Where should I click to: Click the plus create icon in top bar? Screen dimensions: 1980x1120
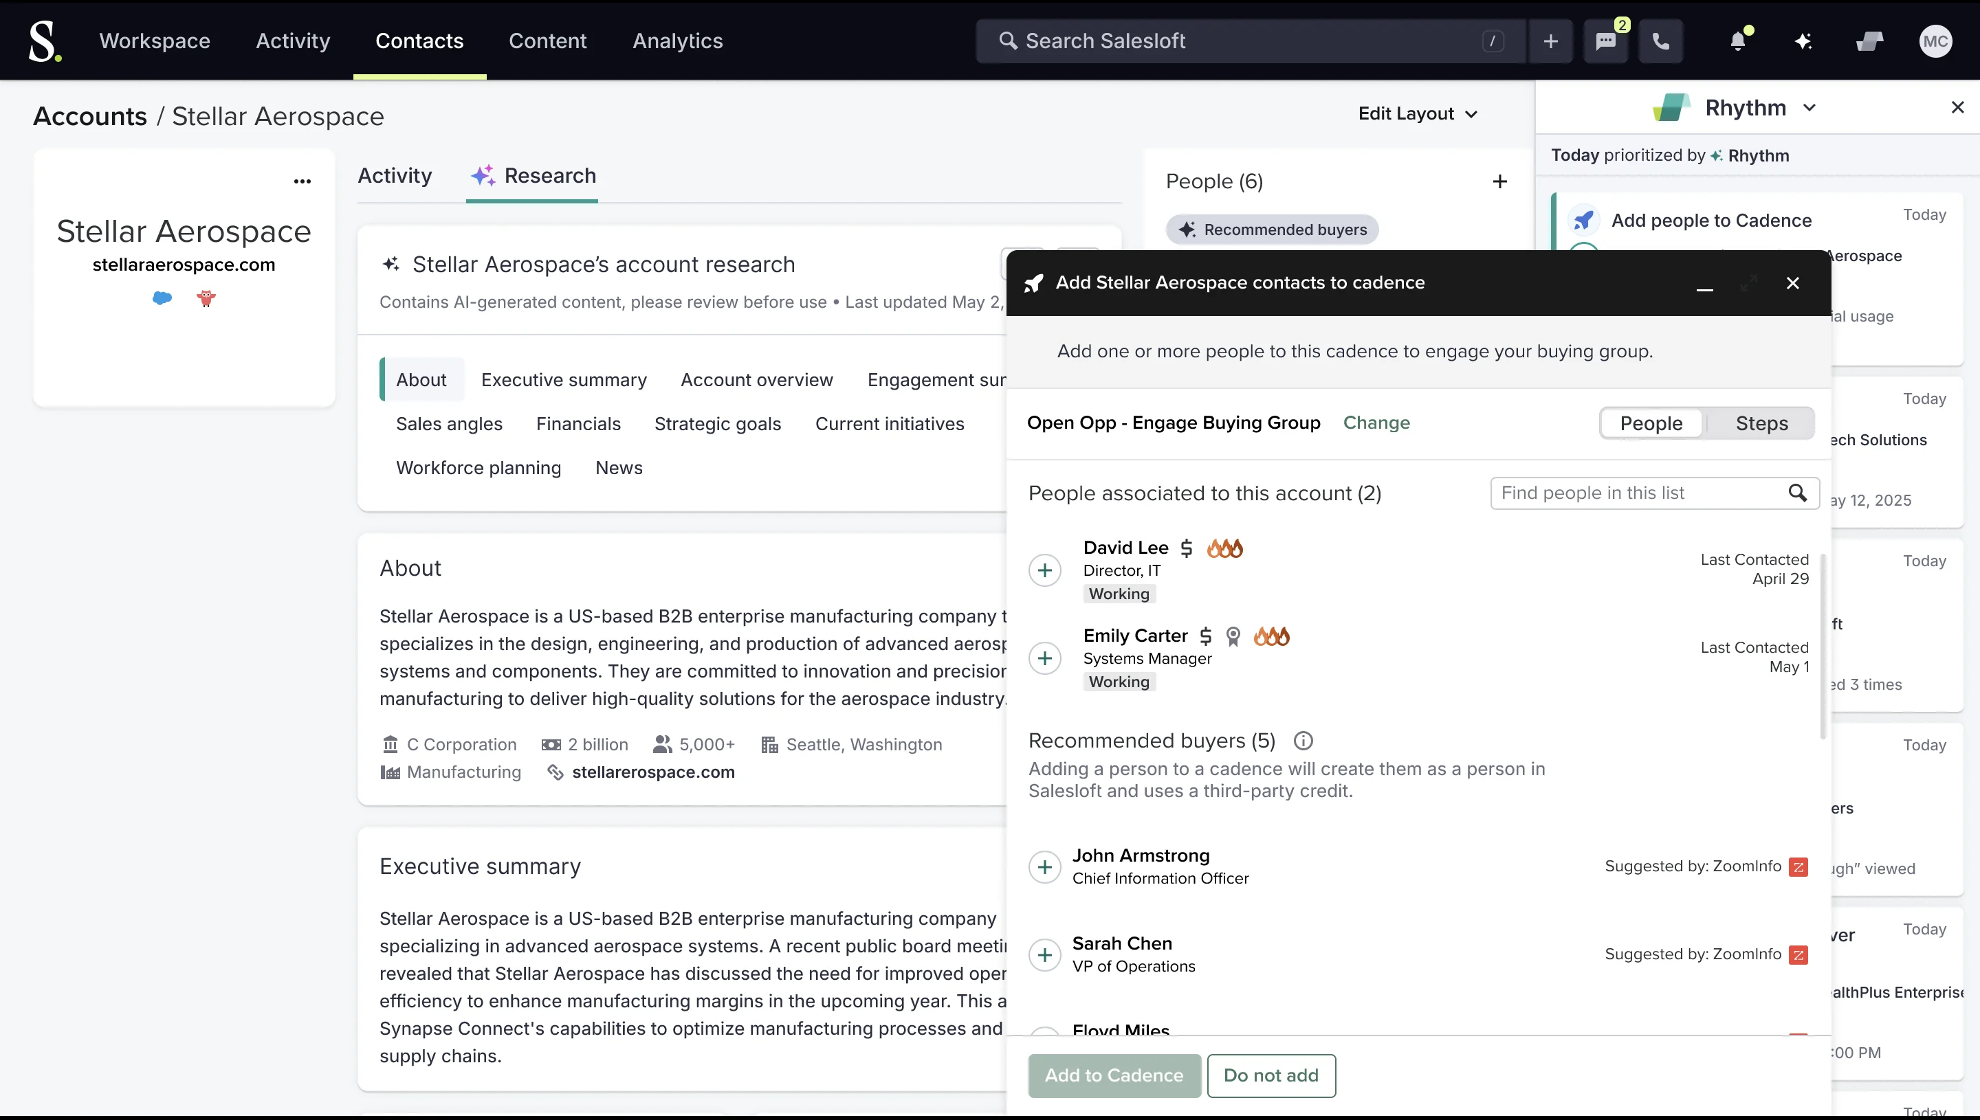(x=1550, y=41)
